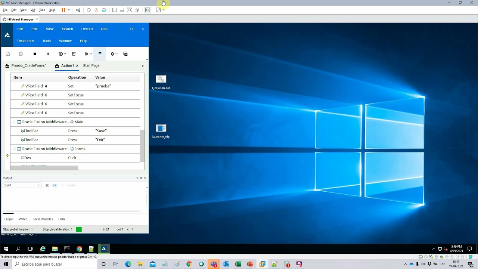Open the Build dropdown in Output pane
This screenshot has height=269, width=478.
click(21, 185)
